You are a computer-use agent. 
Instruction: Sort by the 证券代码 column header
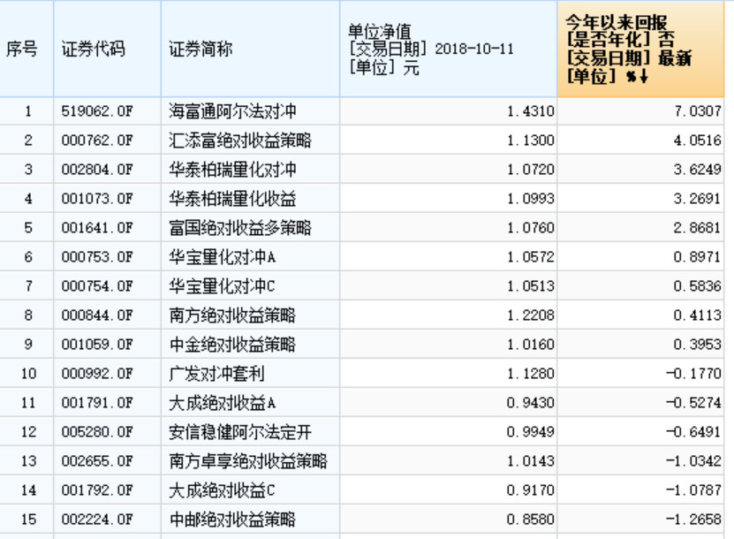pyautogui.click(x=93, y=49)
